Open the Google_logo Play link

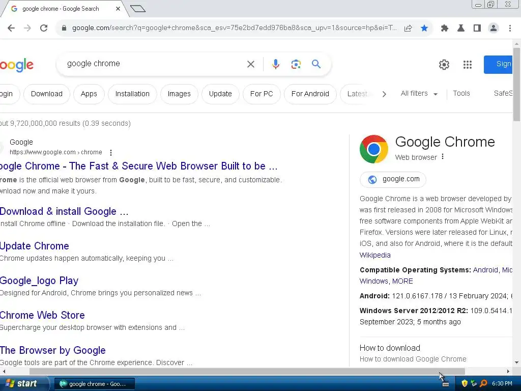[39, 281]
